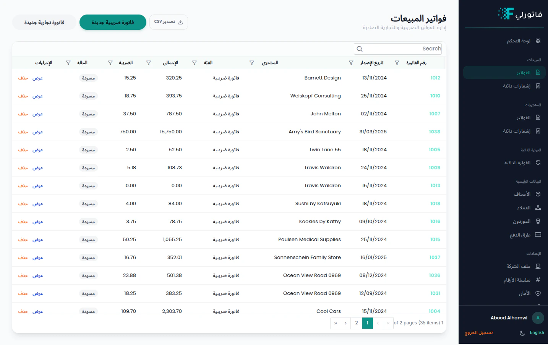Click حذف for Sushi by Katsuyuki invoice
The width and height of the screenshot is (548, 345).
[x=23, y=204]
